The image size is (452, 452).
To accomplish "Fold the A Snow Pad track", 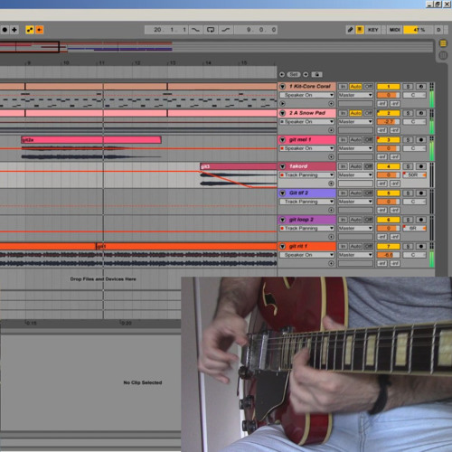I will (282, 113).
